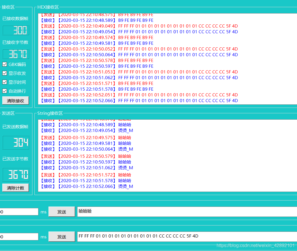Image resolution: width=297 pixels, height=251 pixels.
Task: Select HEX receive line at 22:10:49.581
Action: (x=97, y=43)
